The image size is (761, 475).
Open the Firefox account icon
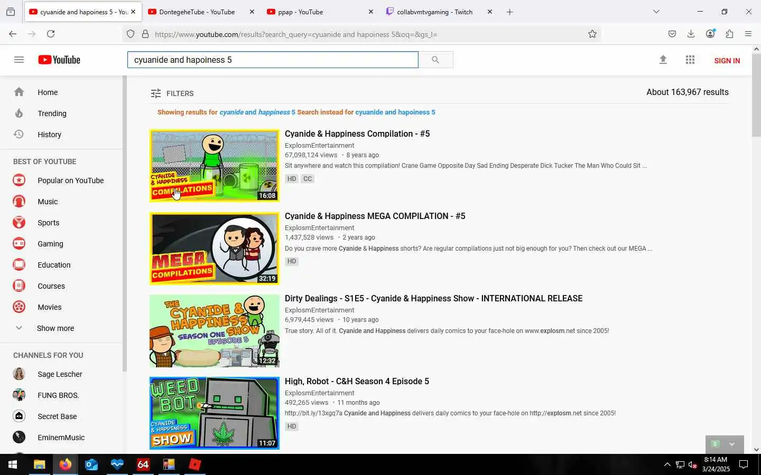point(710,34)
